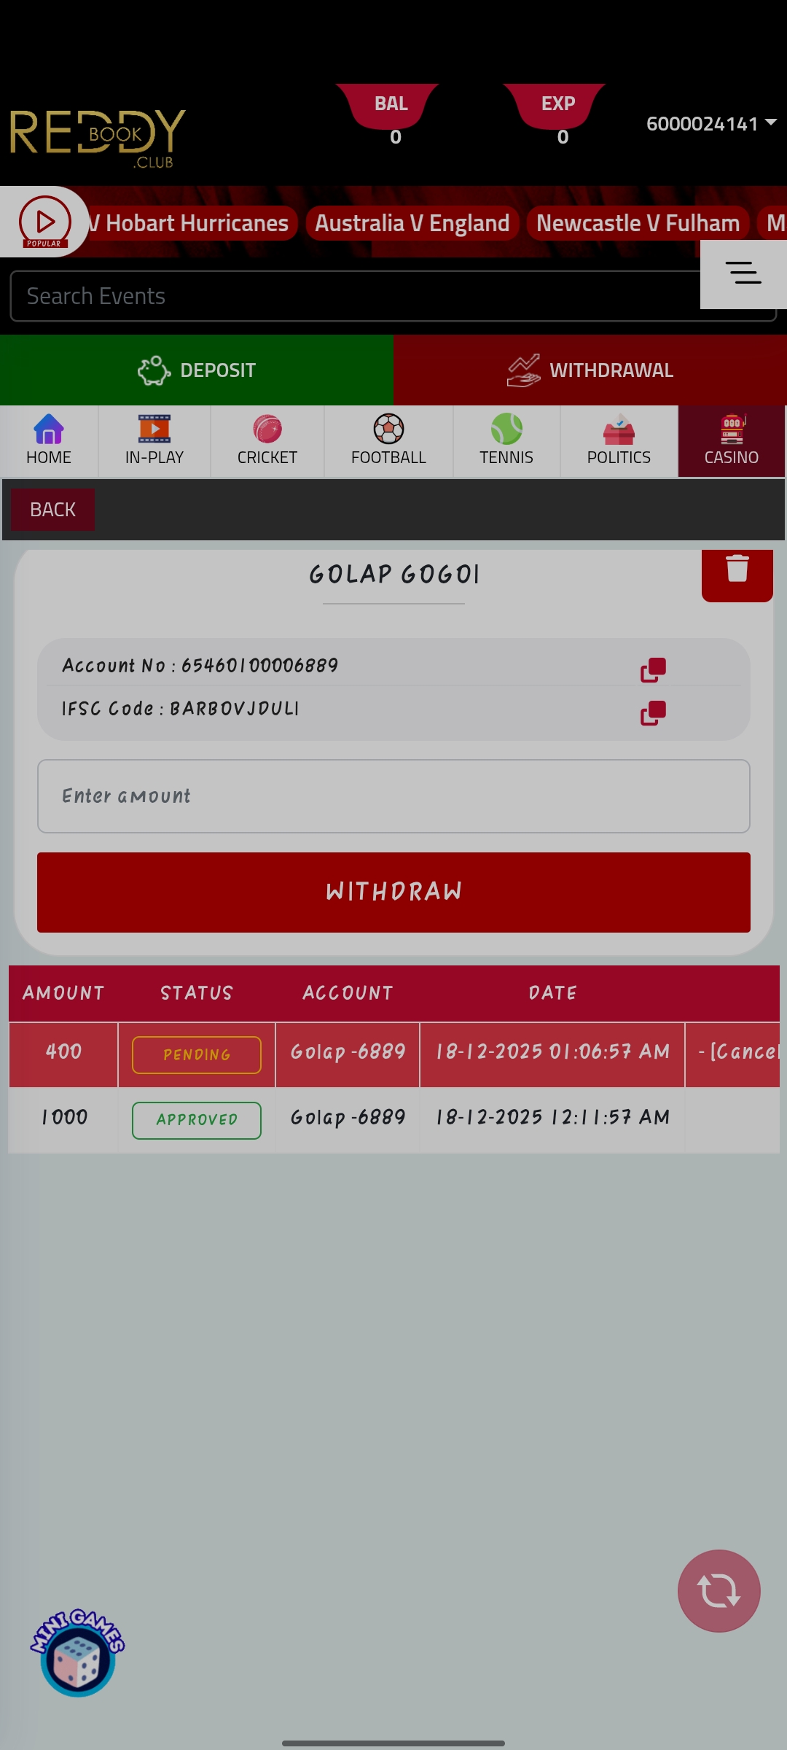Click the Back button
The height and width of the screenshot is (1750, 787).
52,510
